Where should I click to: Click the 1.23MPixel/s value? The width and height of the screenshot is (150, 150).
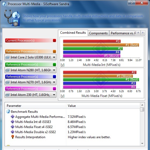(x=77, y=132)
